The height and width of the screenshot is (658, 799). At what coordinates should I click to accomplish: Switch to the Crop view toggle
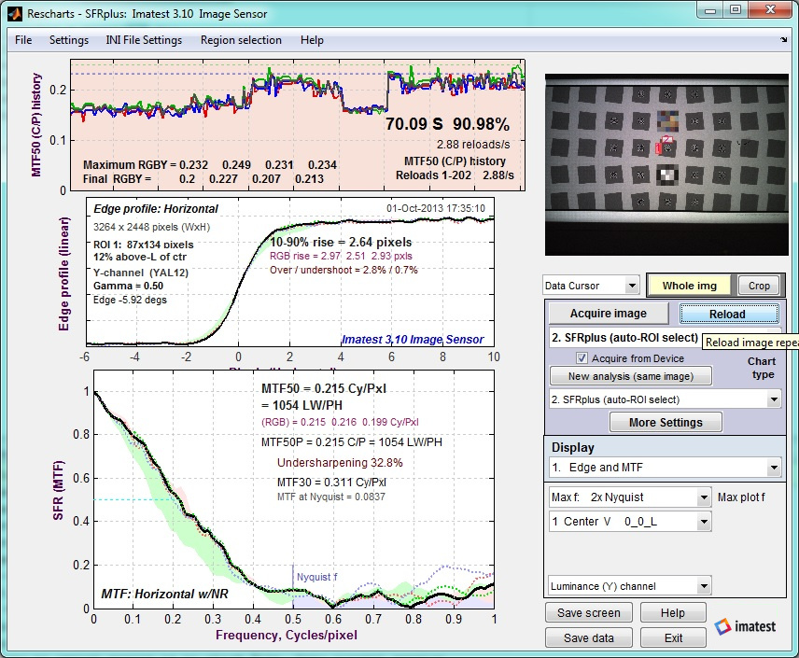(x=759, y=286)
